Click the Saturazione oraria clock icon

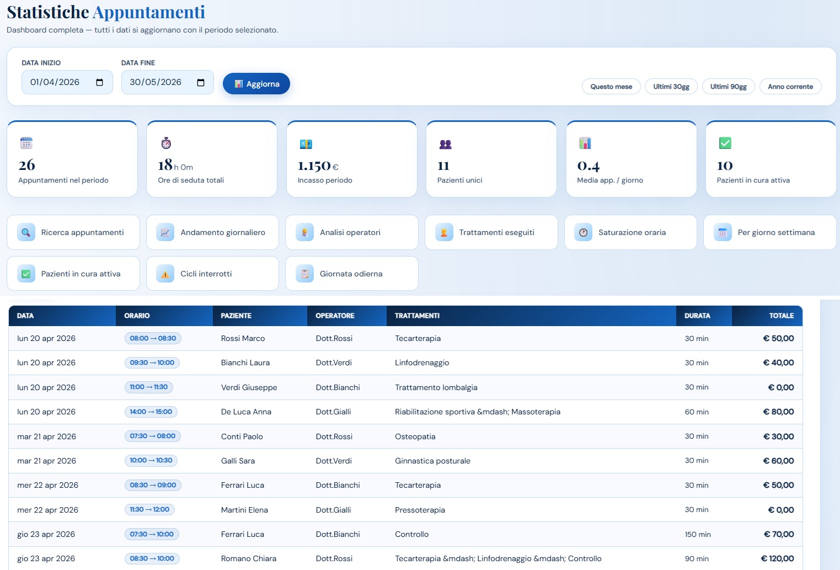[x=583, y=232]
